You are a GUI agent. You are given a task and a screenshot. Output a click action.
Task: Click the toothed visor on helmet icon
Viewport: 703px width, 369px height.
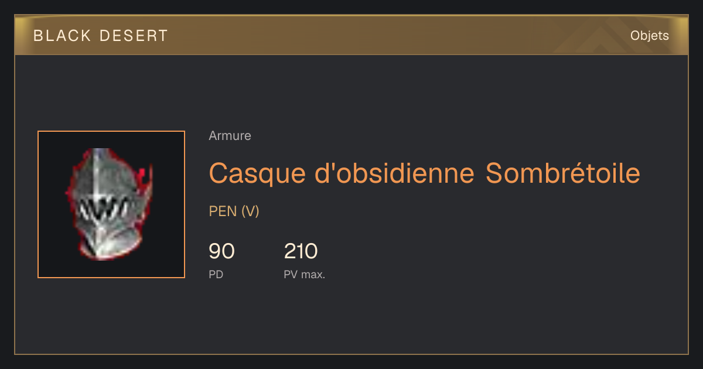pos(104,207)
